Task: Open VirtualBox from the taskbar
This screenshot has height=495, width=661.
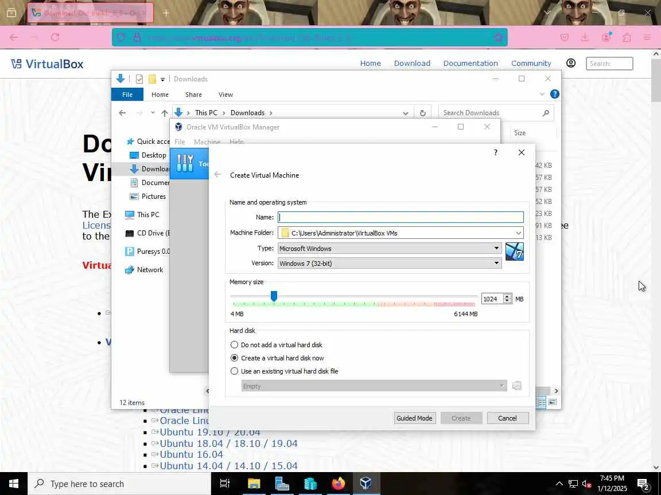Action: pos(366,484)
